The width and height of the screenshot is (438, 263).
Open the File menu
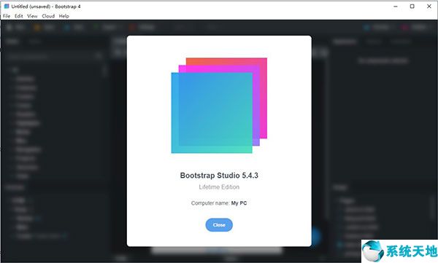point(7,16)
